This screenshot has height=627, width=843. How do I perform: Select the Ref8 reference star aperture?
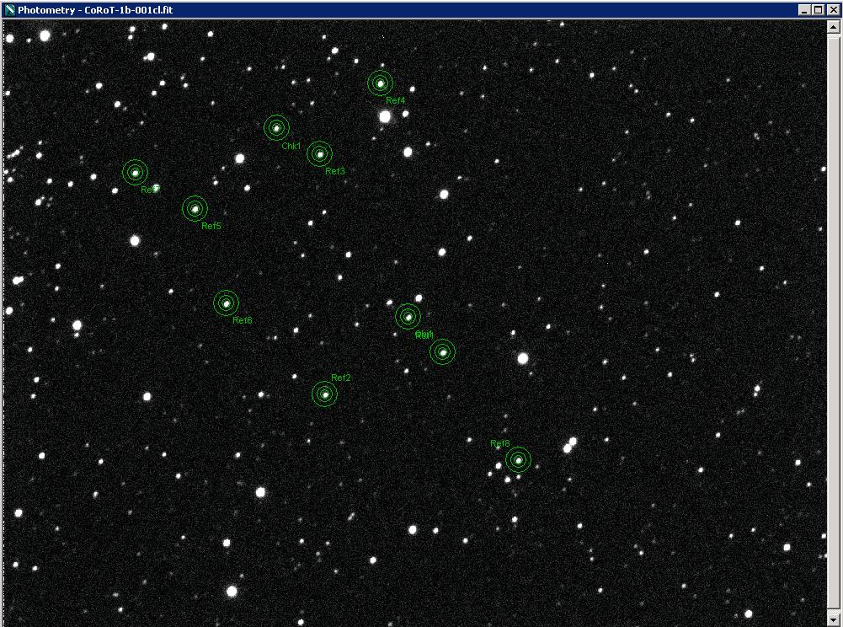coord(518,459)
